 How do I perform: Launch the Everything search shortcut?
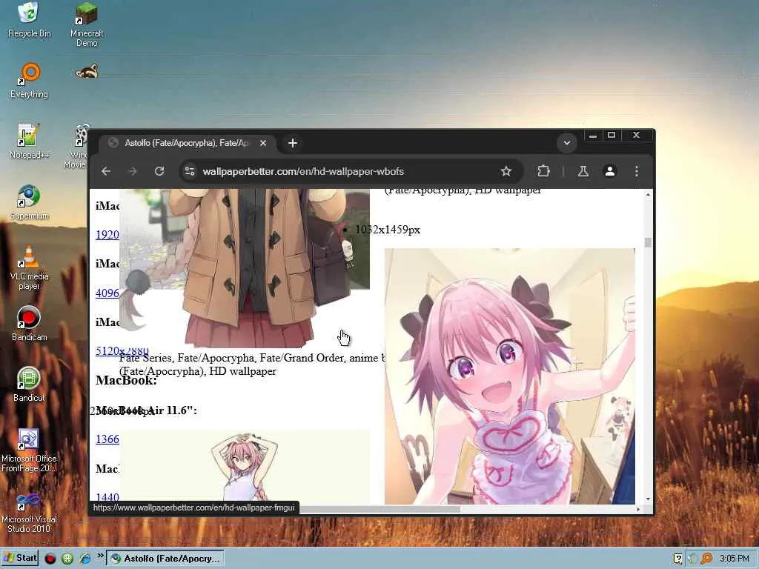pyautogui.click(x=29, y=81)
